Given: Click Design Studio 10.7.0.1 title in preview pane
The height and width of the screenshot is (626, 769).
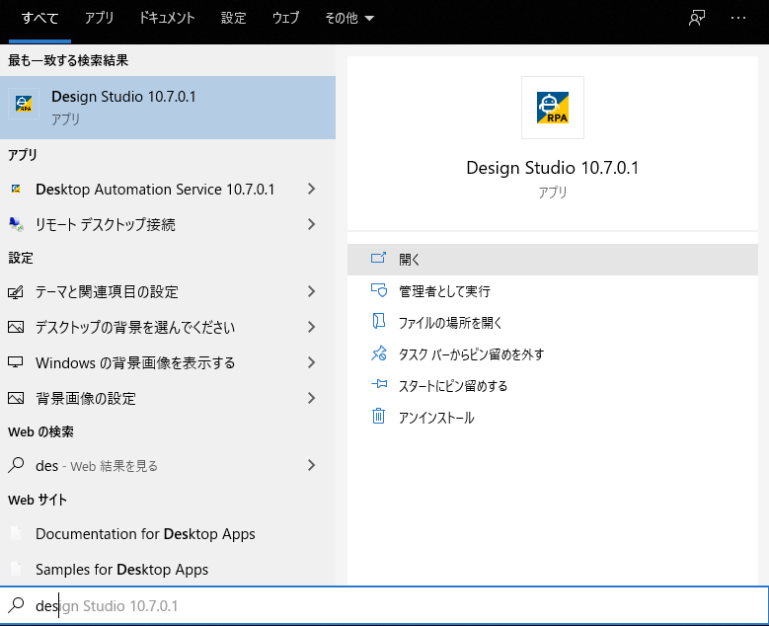Looking at the screenshot, I should coord(552,167).
